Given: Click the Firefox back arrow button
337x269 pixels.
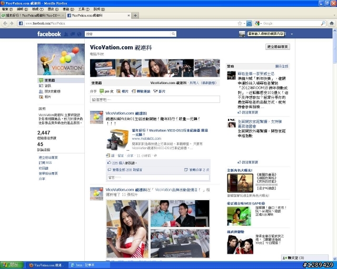Looking at the screenshot, I should (5, 24).
